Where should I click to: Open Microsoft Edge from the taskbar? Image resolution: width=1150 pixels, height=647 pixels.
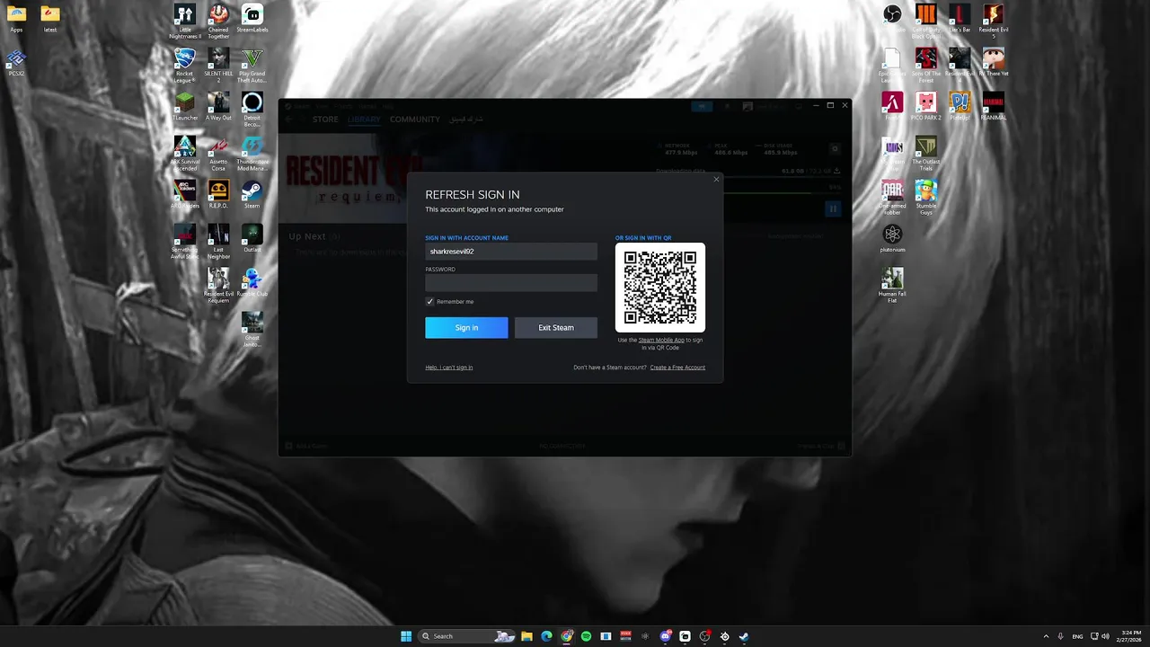[x=546, y=636]
